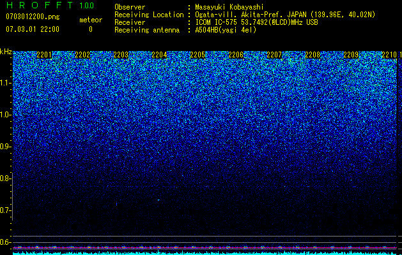
Task: Click the cyan noise-level strip at bottom
Action: tap(205, 254)
